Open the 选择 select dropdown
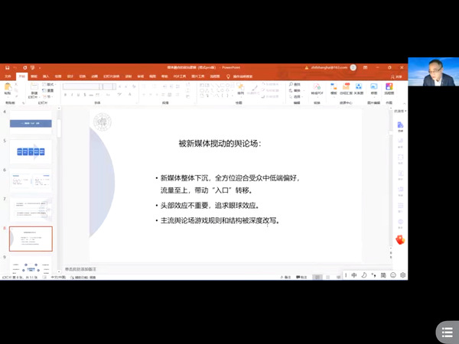 [x=295, y=96]
